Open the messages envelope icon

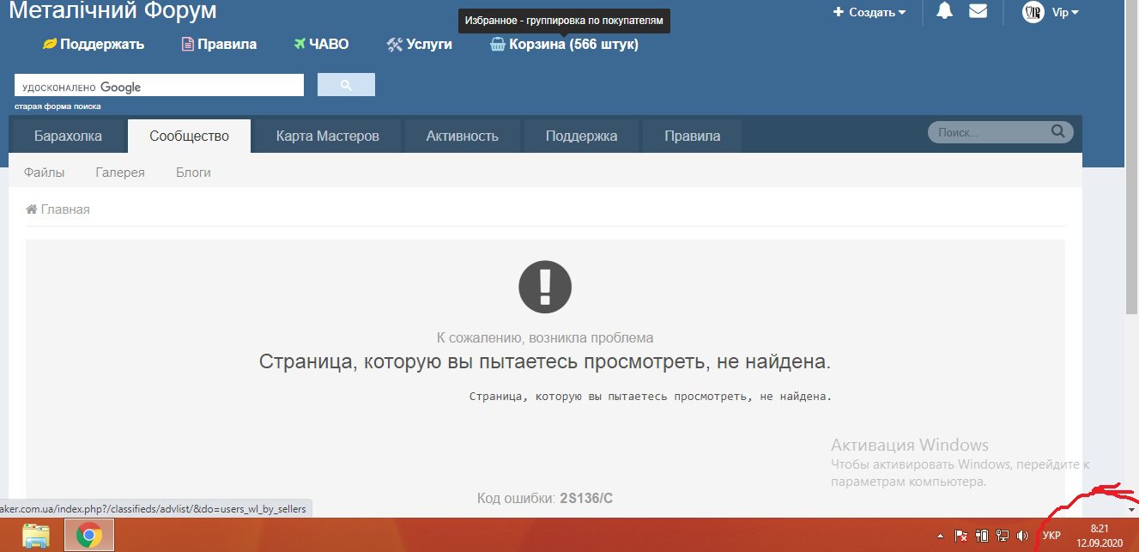click(x=978, y=11)
